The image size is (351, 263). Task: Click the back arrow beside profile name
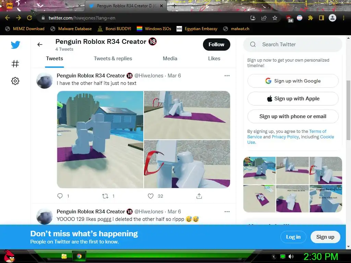point(40,45)
